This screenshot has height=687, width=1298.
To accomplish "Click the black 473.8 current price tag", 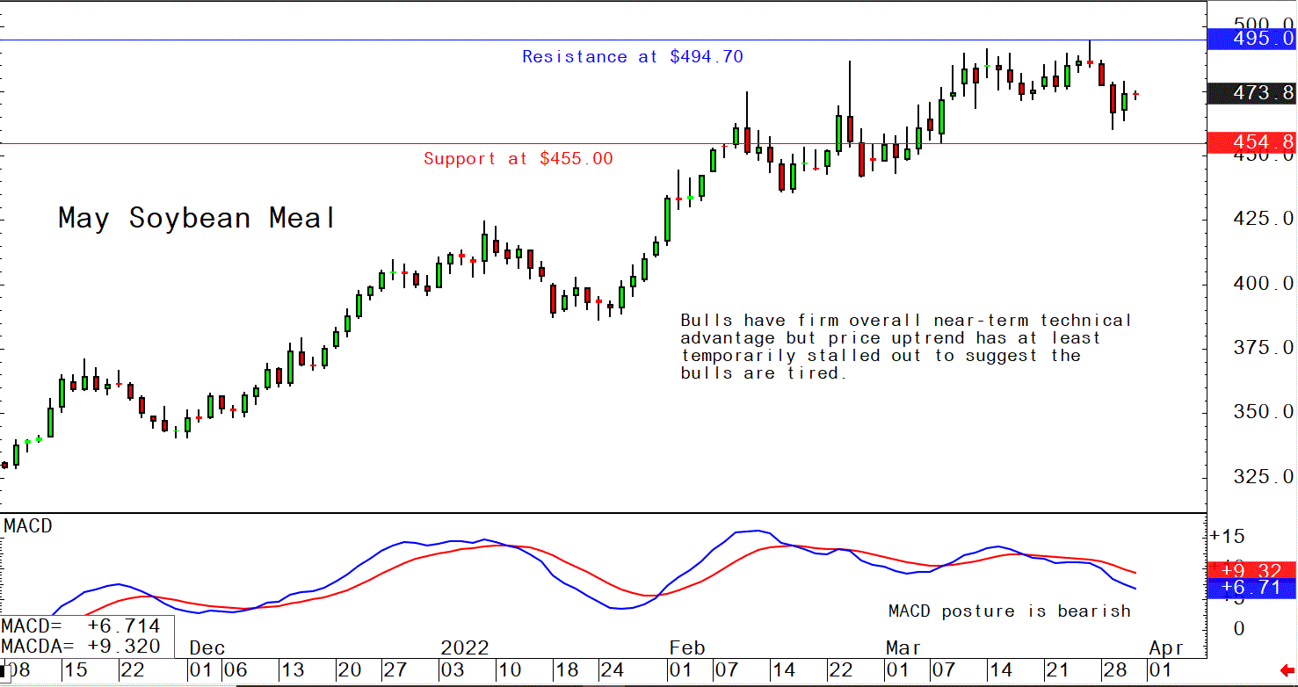I will (x=1251, y=93).
